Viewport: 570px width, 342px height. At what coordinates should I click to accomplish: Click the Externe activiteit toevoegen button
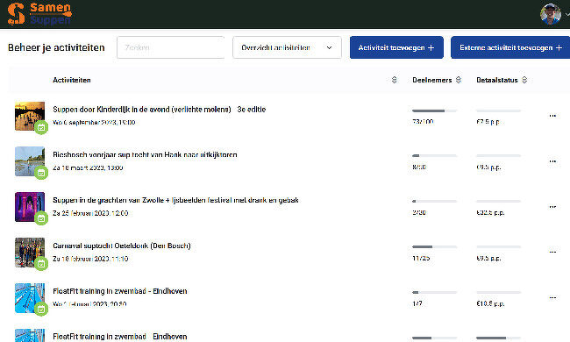pos(510,47)
